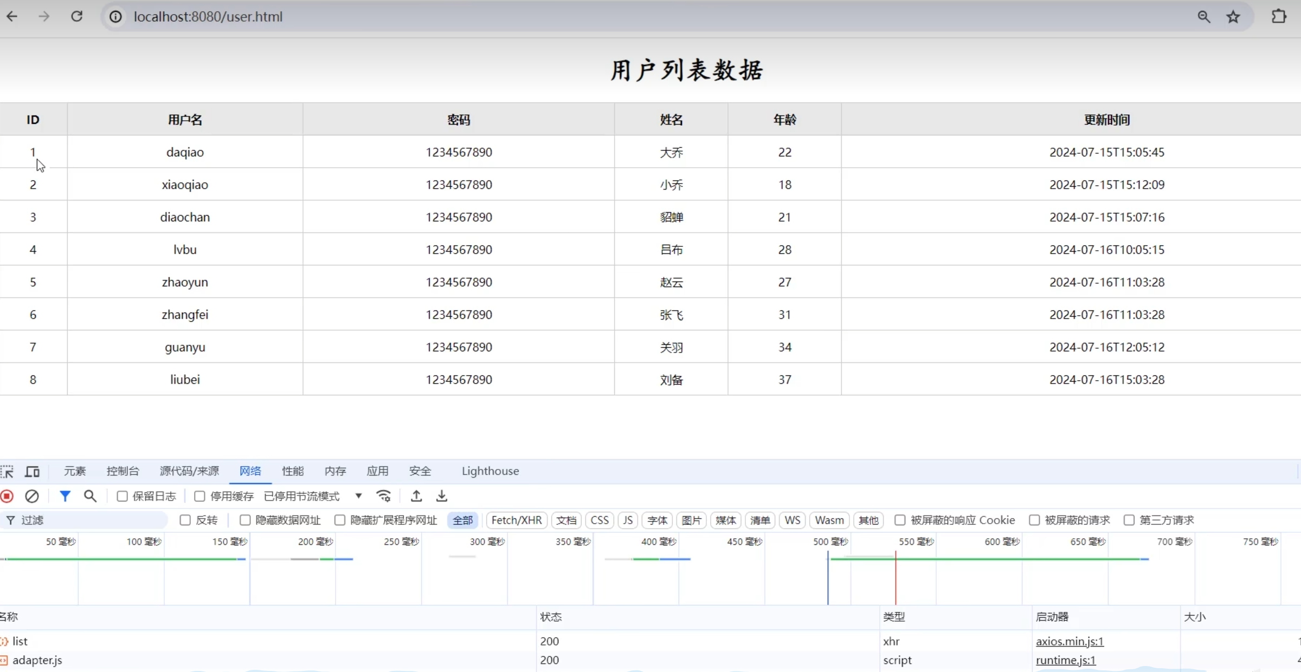Enable the 反转 filter checkbox
This screenshot has height=672, width=1301.
(x=184, y=520)
